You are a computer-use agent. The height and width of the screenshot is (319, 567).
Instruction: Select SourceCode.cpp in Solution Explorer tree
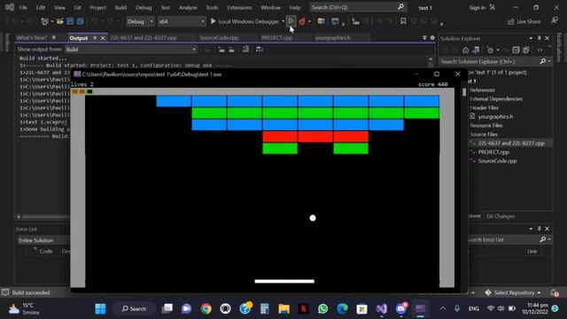coord(497,161)
